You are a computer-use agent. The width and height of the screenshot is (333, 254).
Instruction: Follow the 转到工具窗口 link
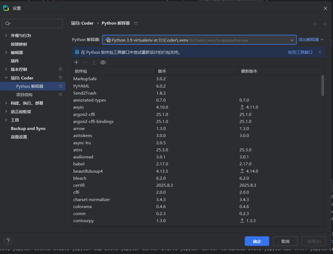point(300,52)
